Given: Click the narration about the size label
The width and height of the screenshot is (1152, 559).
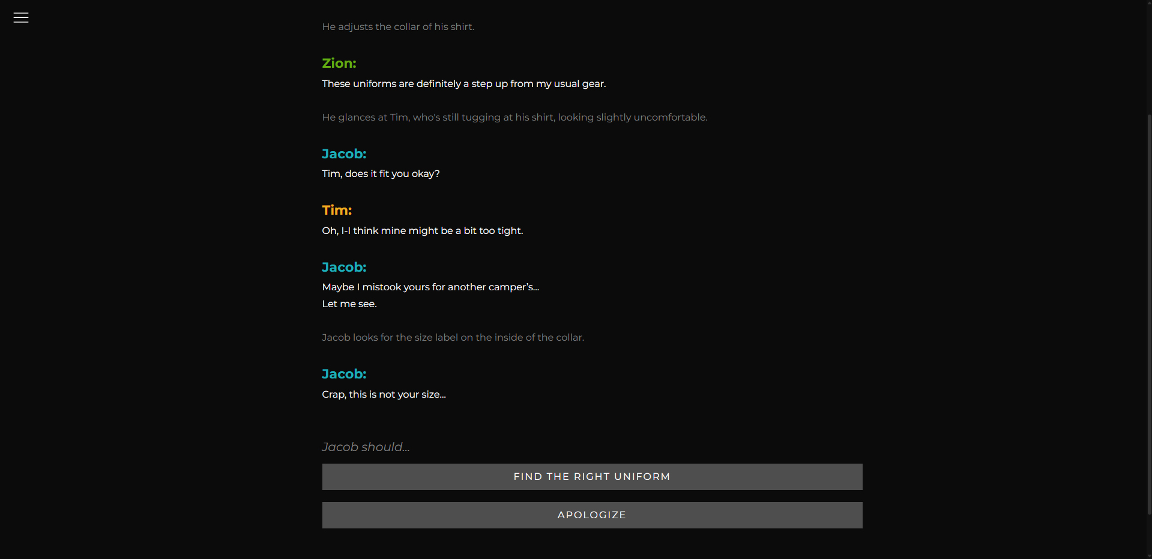Looking at the screenshot, I should tap(453, 338).
